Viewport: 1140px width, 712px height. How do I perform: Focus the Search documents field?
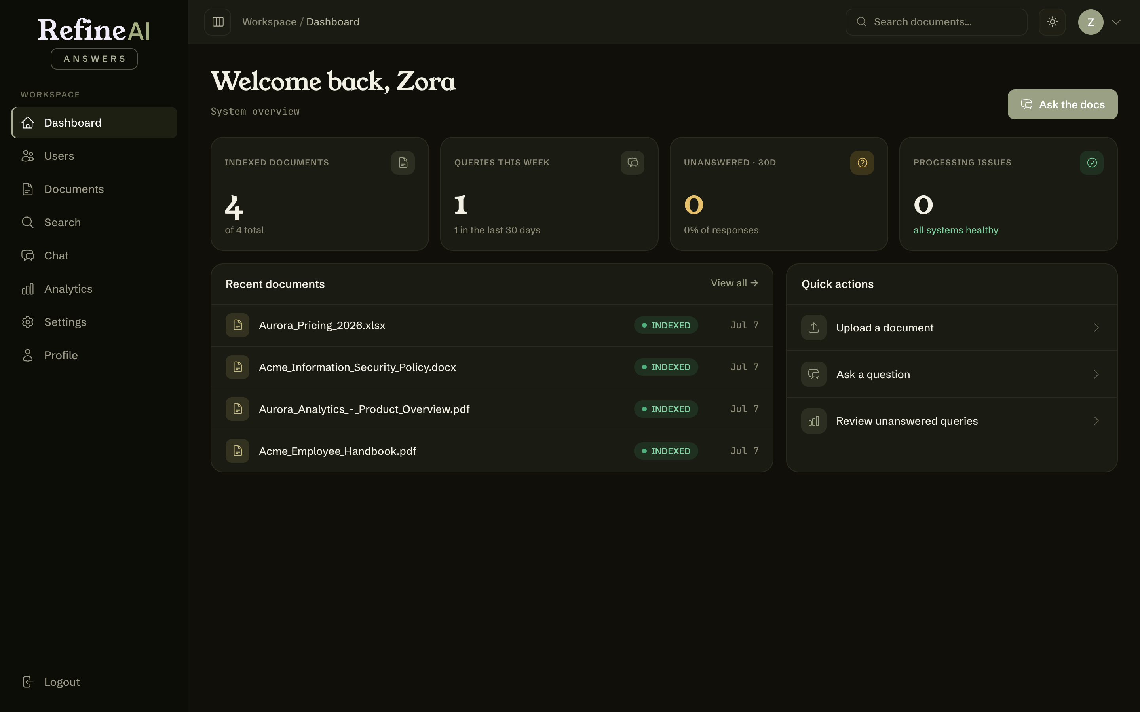[x=936, y=22]
